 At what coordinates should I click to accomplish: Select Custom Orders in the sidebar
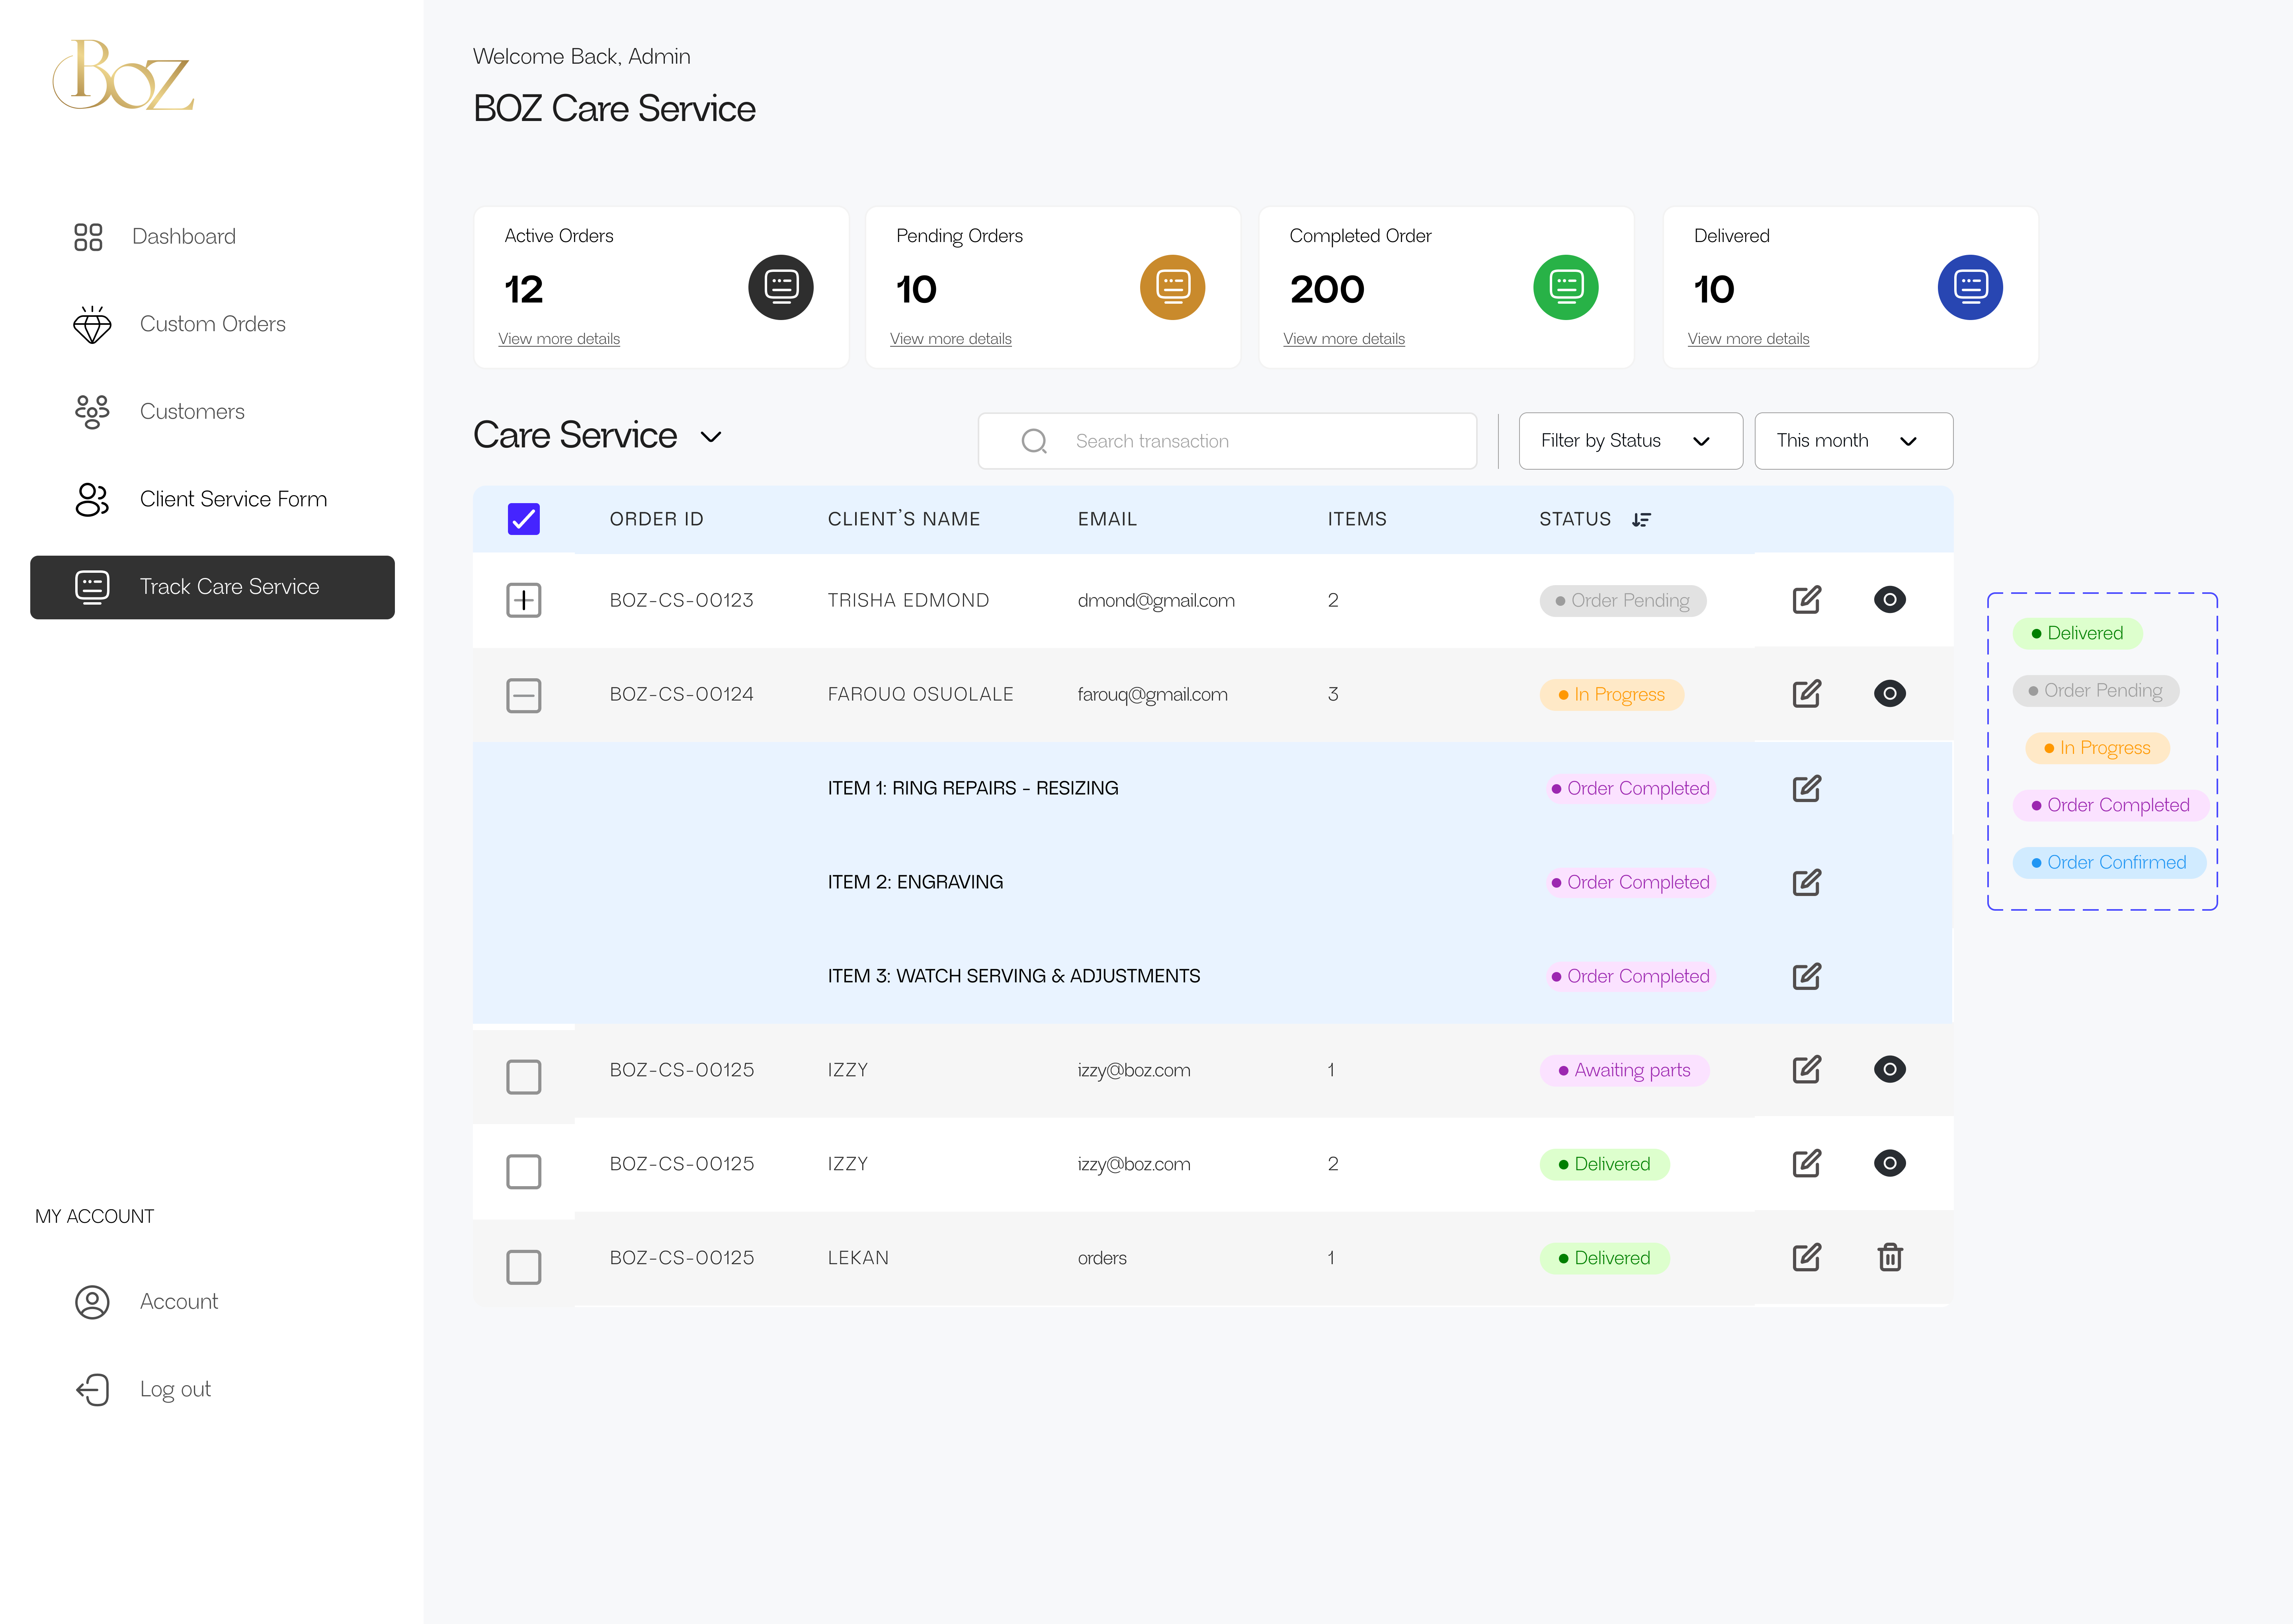(x=212, y=323)
